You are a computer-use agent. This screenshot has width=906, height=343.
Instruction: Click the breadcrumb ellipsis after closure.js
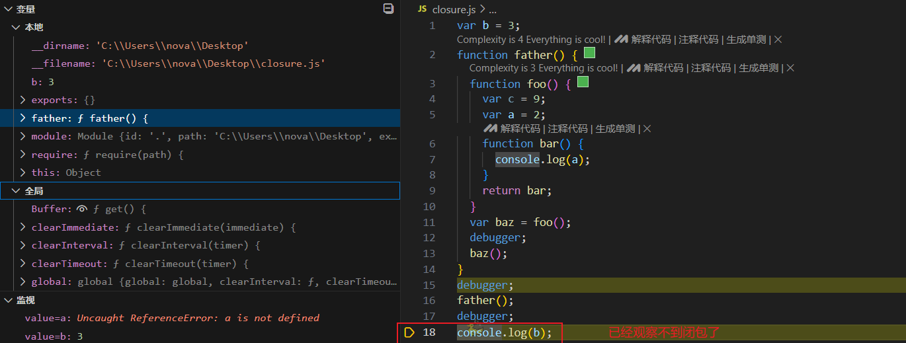click(492, 9)
